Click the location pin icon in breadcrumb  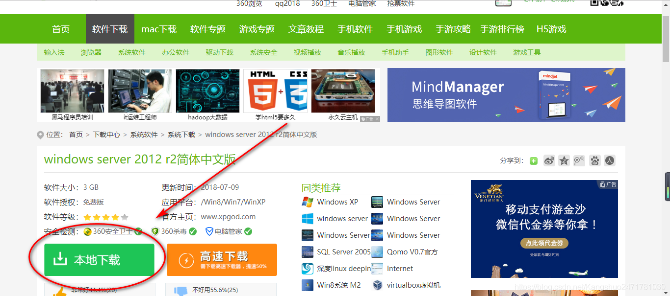(x=40, y=135)
